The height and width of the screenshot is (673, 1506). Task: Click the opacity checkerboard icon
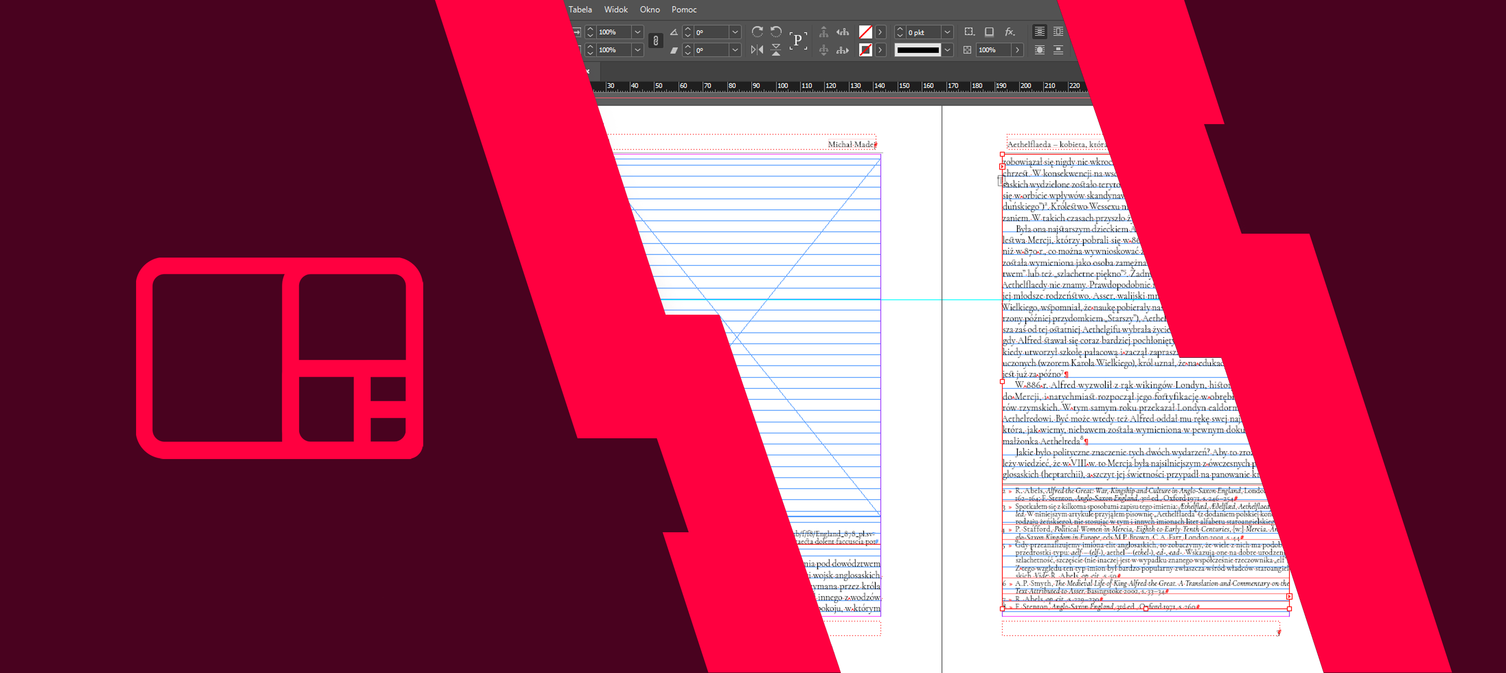[x=967, y=50]
